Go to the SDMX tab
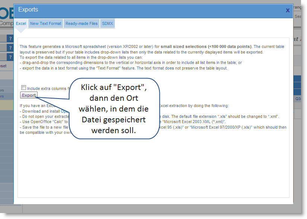307x219 pixels. [107, 23]
